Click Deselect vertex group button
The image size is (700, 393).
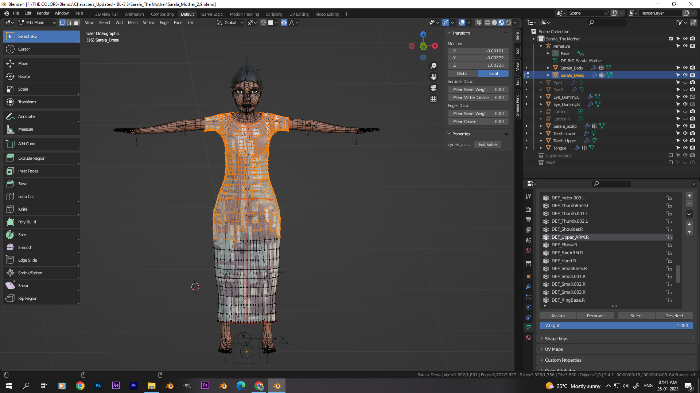tap(674, 316)
